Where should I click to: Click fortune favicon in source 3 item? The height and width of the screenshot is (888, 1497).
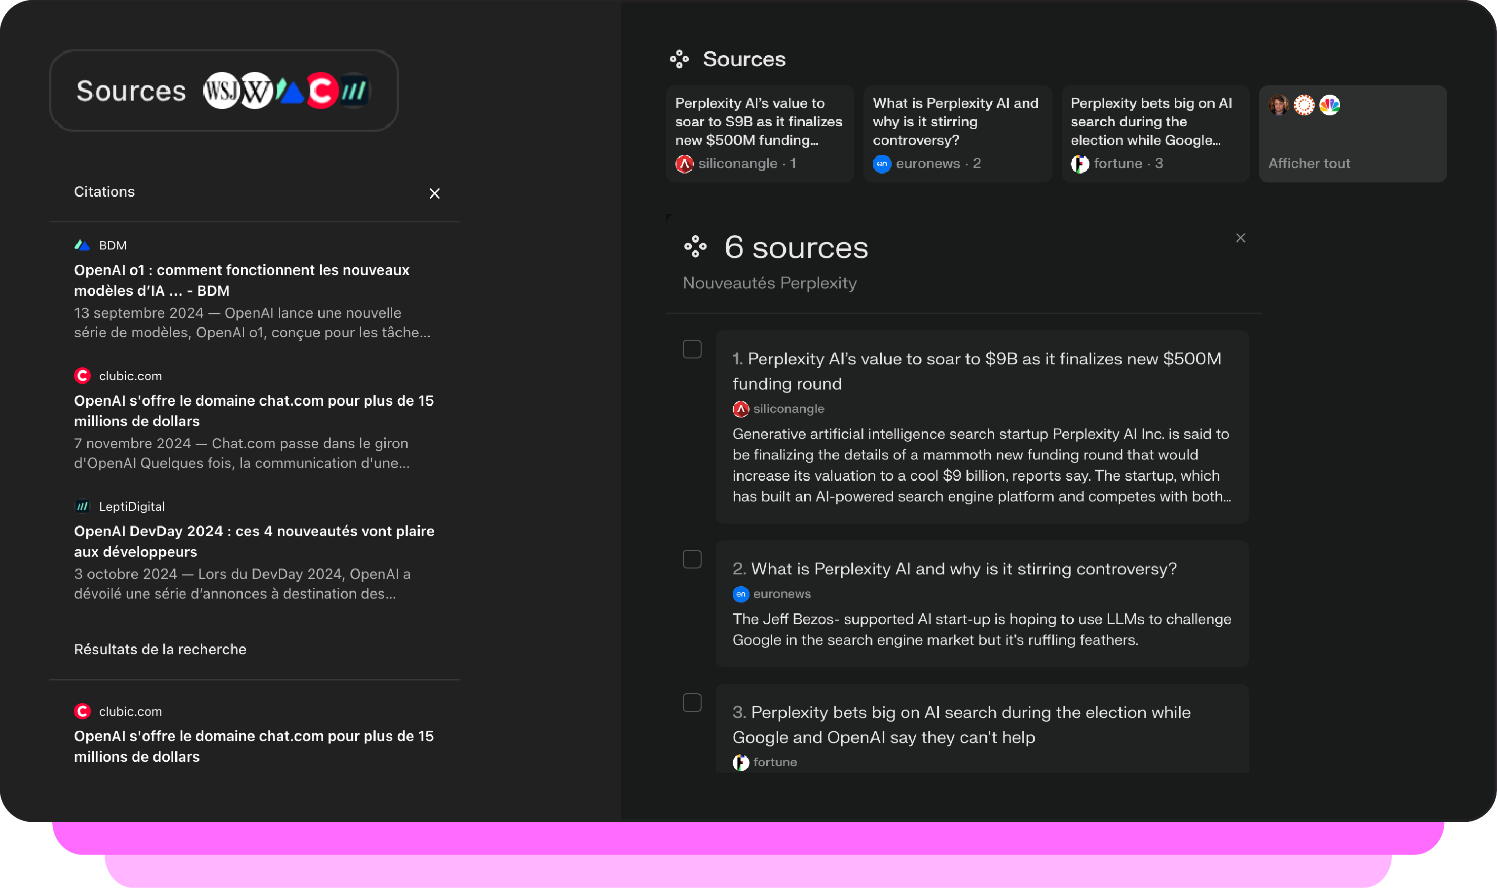[x=741, y=762]
